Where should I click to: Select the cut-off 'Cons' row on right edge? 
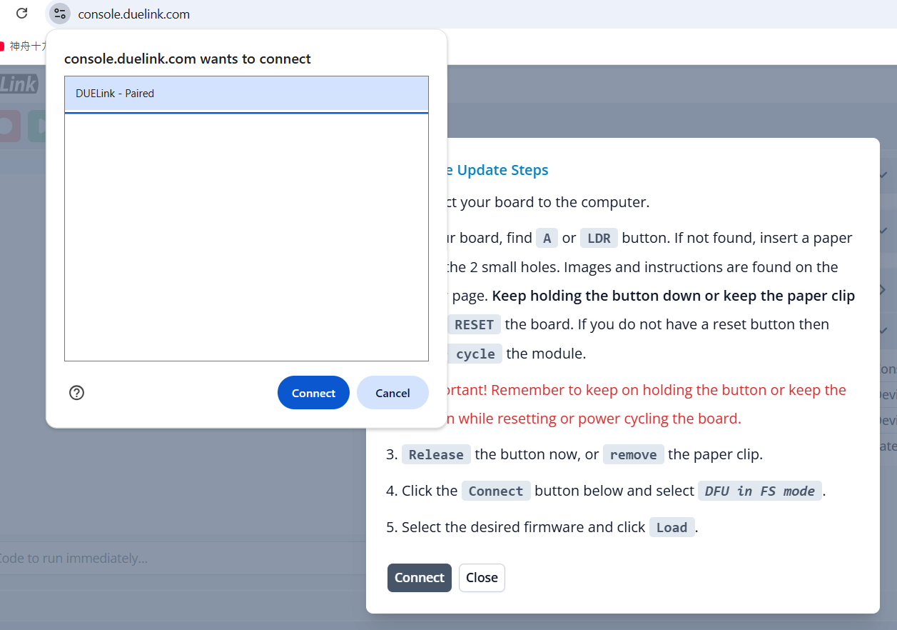(888, 369)
